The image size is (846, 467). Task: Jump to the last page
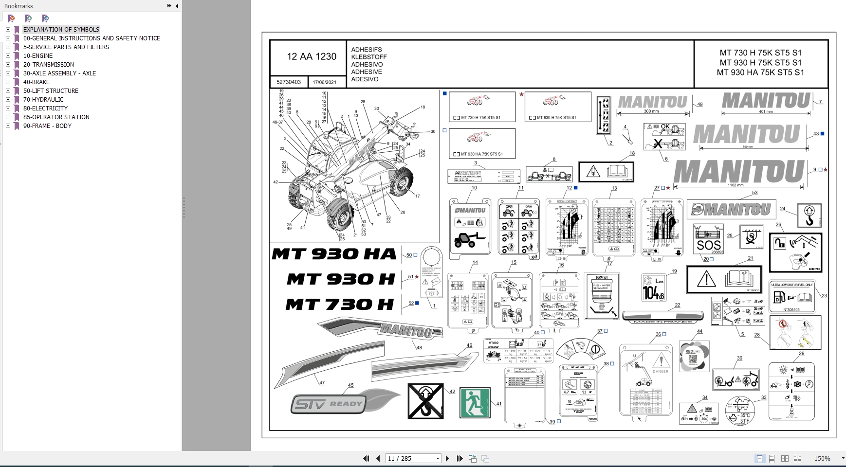tap(460, 458)
